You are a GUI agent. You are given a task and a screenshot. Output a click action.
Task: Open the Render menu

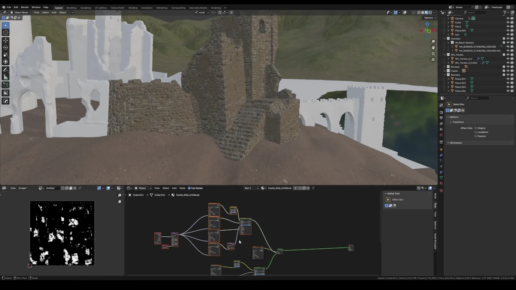(25, 7)
